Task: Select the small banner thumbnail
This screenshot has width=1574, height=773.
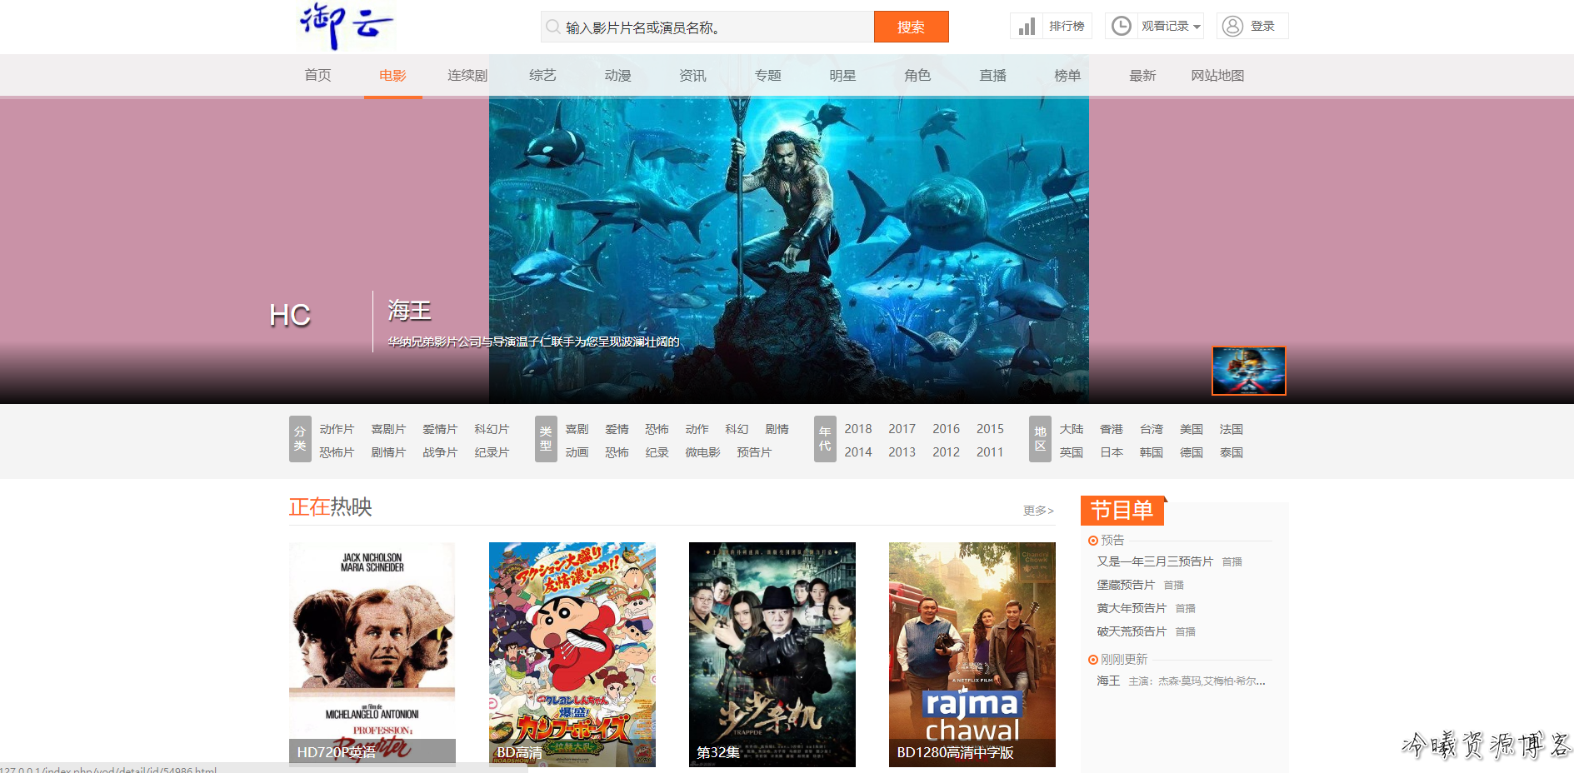Action: click(x=1248, y=371)
